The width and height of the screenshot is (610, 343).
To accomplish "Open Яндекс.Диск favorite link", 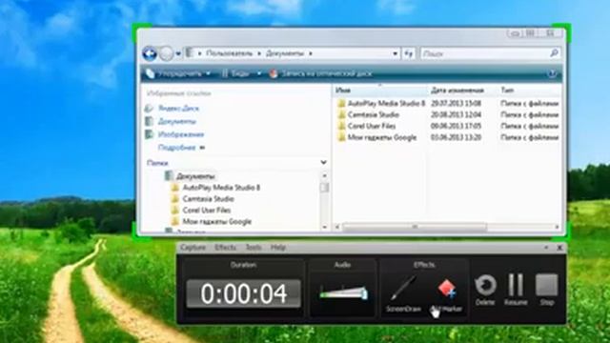I will click(178, 108).
